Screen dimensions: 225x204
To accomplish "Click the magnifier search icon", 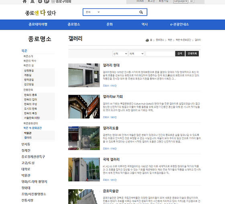I will 141,12.
